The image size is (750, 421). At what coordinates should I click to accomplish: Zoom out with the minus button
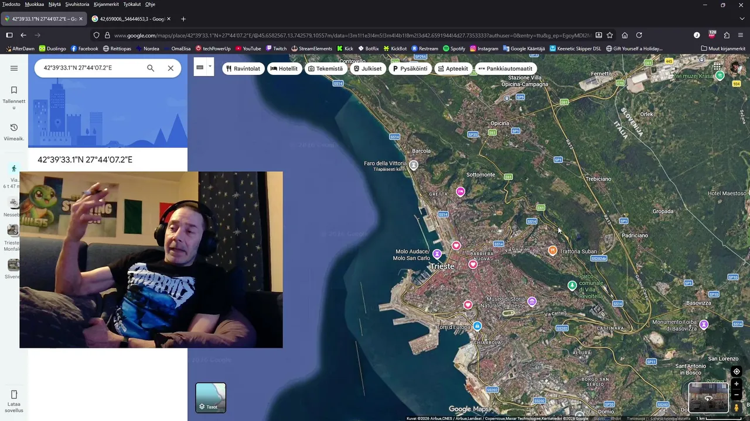(x=737, y=395)
